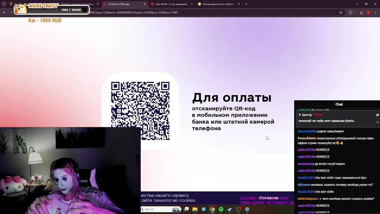The width and height of the screenshot is (380, 214).
Task: Open File Explorer in the taskbar
Action: click(195, 209)
